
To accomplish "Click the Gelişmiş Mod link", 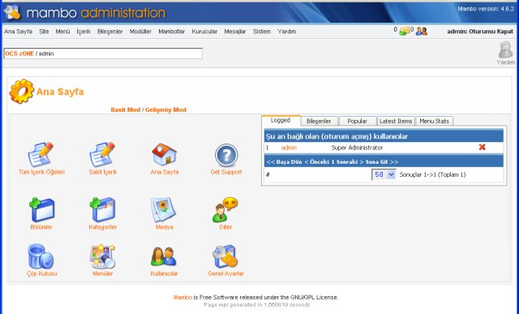I will tap(165, 110).
